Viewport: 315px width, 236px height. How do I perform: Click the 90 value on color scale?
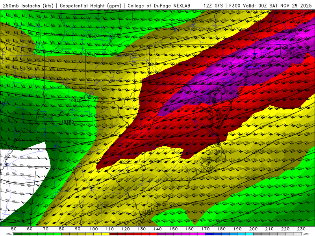tap(78, 229)
